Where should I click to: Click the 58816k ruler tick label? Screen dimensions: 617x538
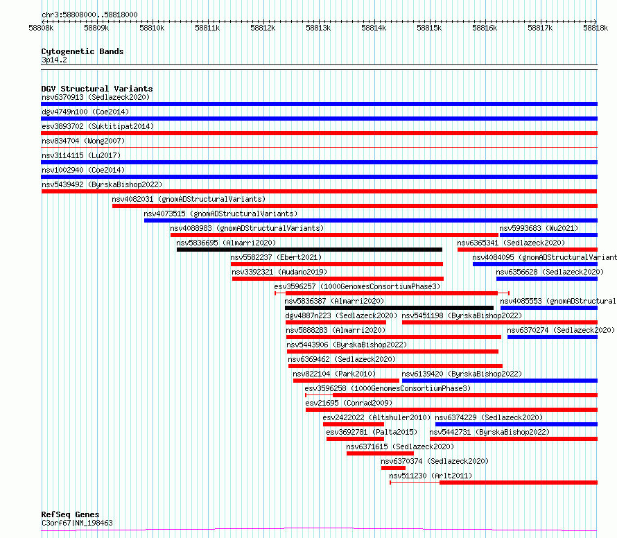pyautogui.click(x=485, y=28)
